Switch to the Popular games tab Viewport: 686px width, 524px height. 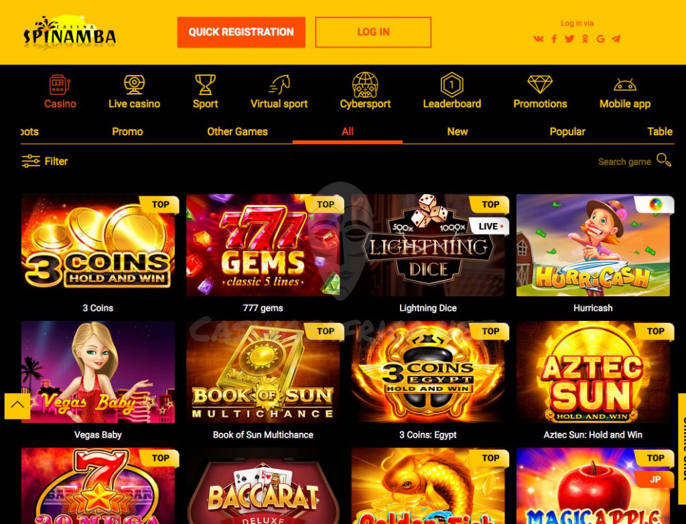(x=567, y=131)
